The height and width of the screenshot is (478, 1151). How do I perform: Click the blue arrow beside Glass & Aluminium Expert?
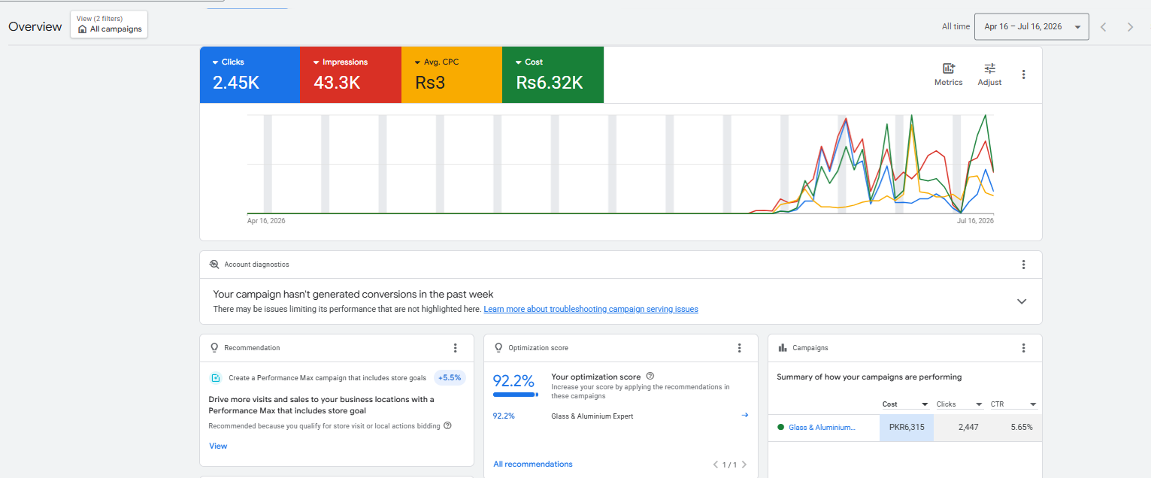click(745, 415)
